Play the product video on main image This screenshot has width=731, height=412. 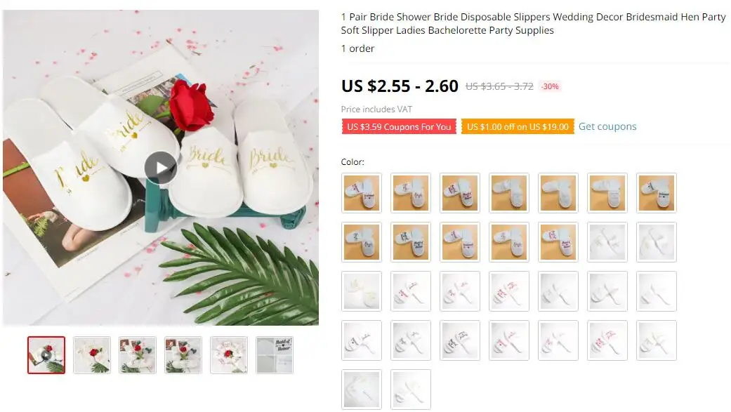coord(160,168)
